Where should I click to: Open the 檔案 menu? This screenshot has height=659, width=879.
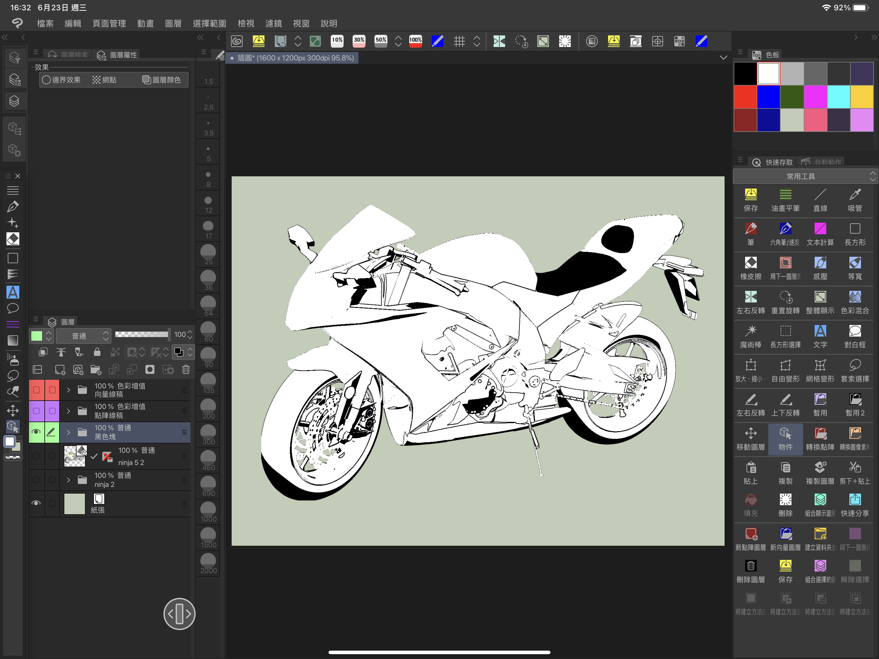[45, 23]
